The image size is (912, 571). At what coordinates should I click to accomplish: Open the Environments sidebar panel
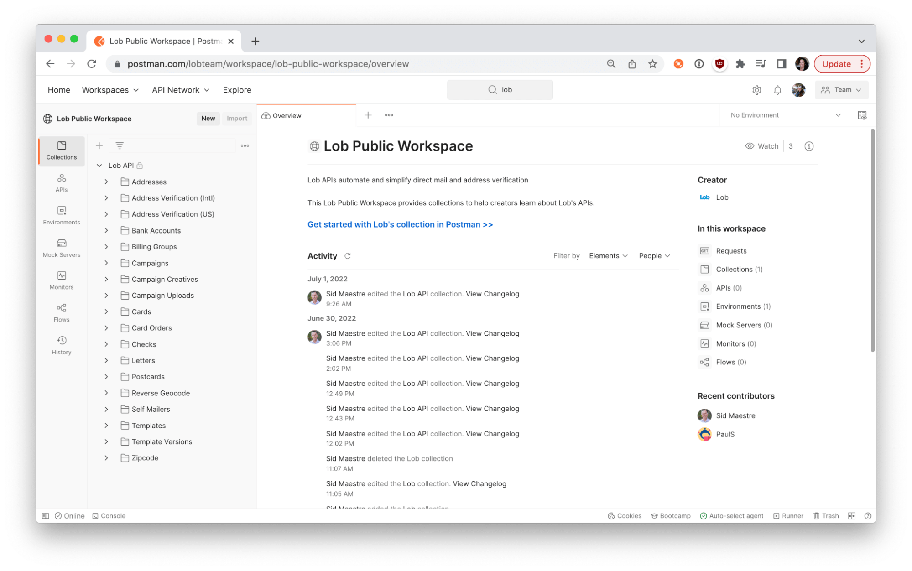[62, 215]
